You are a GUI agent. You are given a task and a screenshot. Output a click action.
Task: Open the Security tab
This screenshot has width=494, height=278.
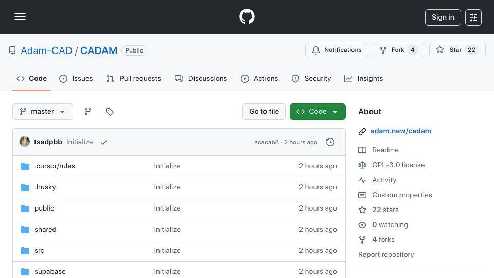click(x=311, y=78)
